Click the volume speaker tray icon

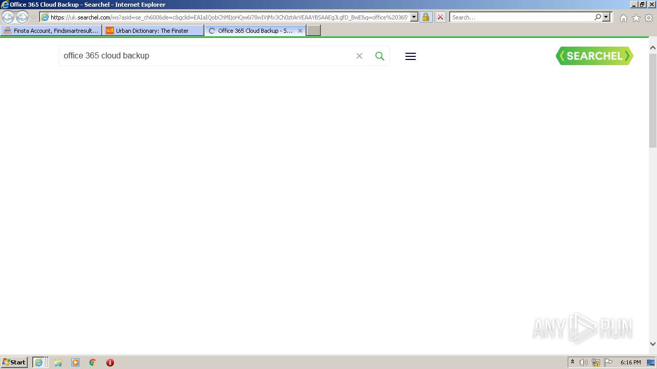click(x=584, y=362)
